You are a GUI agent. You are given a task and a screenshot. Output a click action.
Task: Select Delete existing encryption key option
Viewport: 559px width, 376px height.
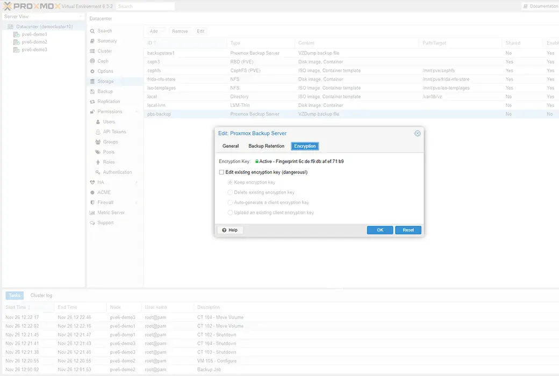(x=230, y=192)
